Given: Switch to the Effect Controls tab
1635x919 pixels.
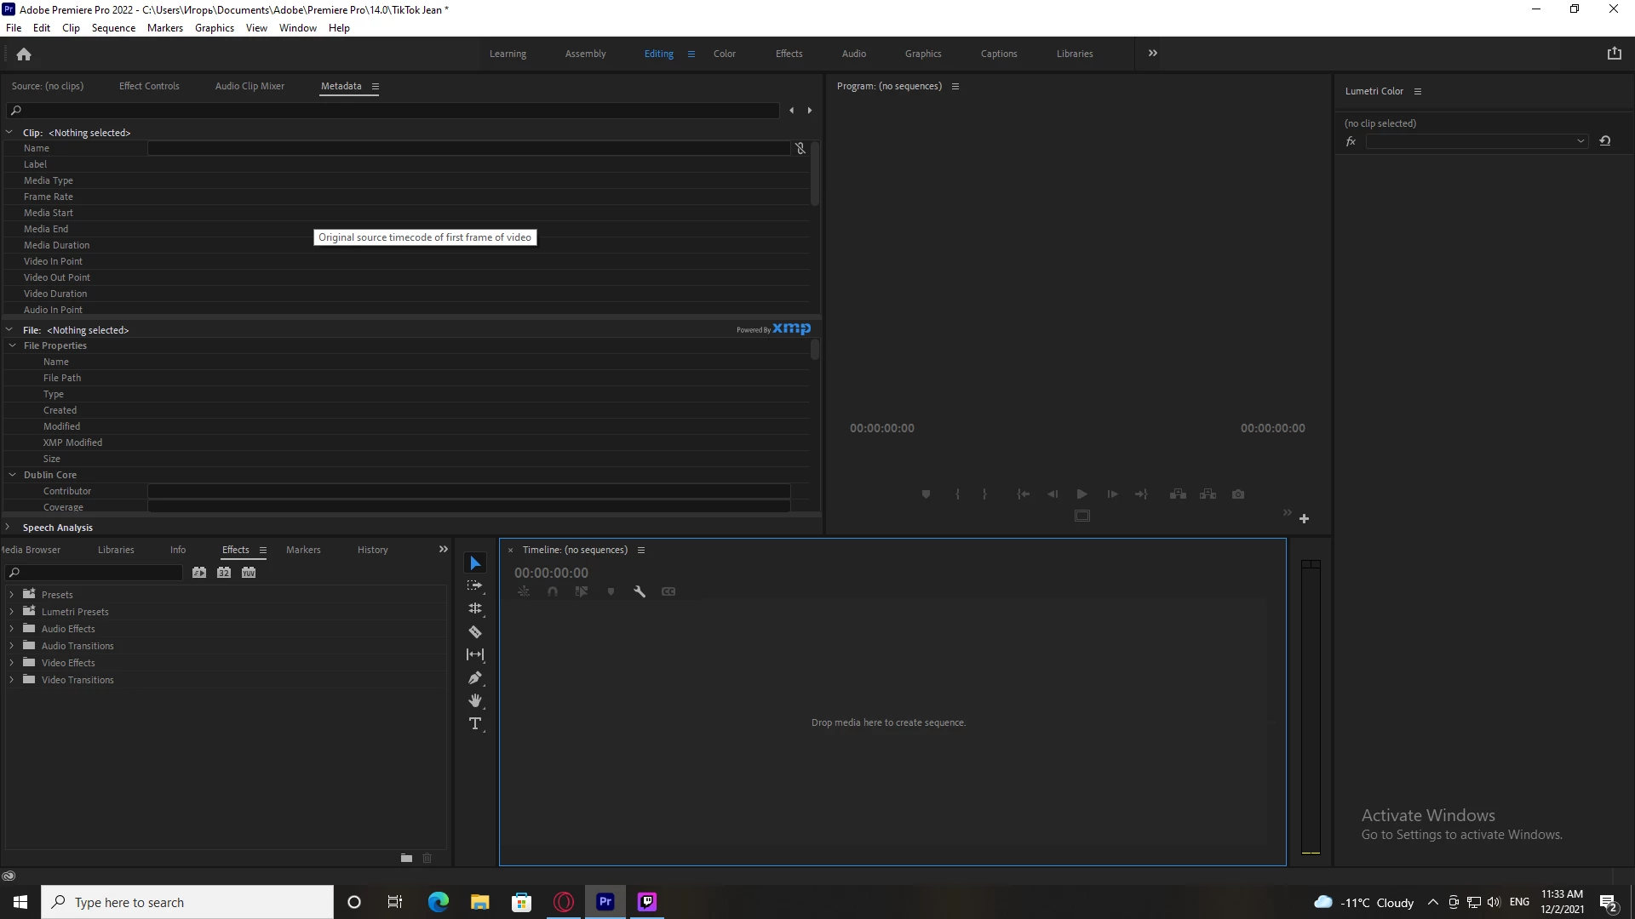Looking at the screenshot, I should pos(149,86).
